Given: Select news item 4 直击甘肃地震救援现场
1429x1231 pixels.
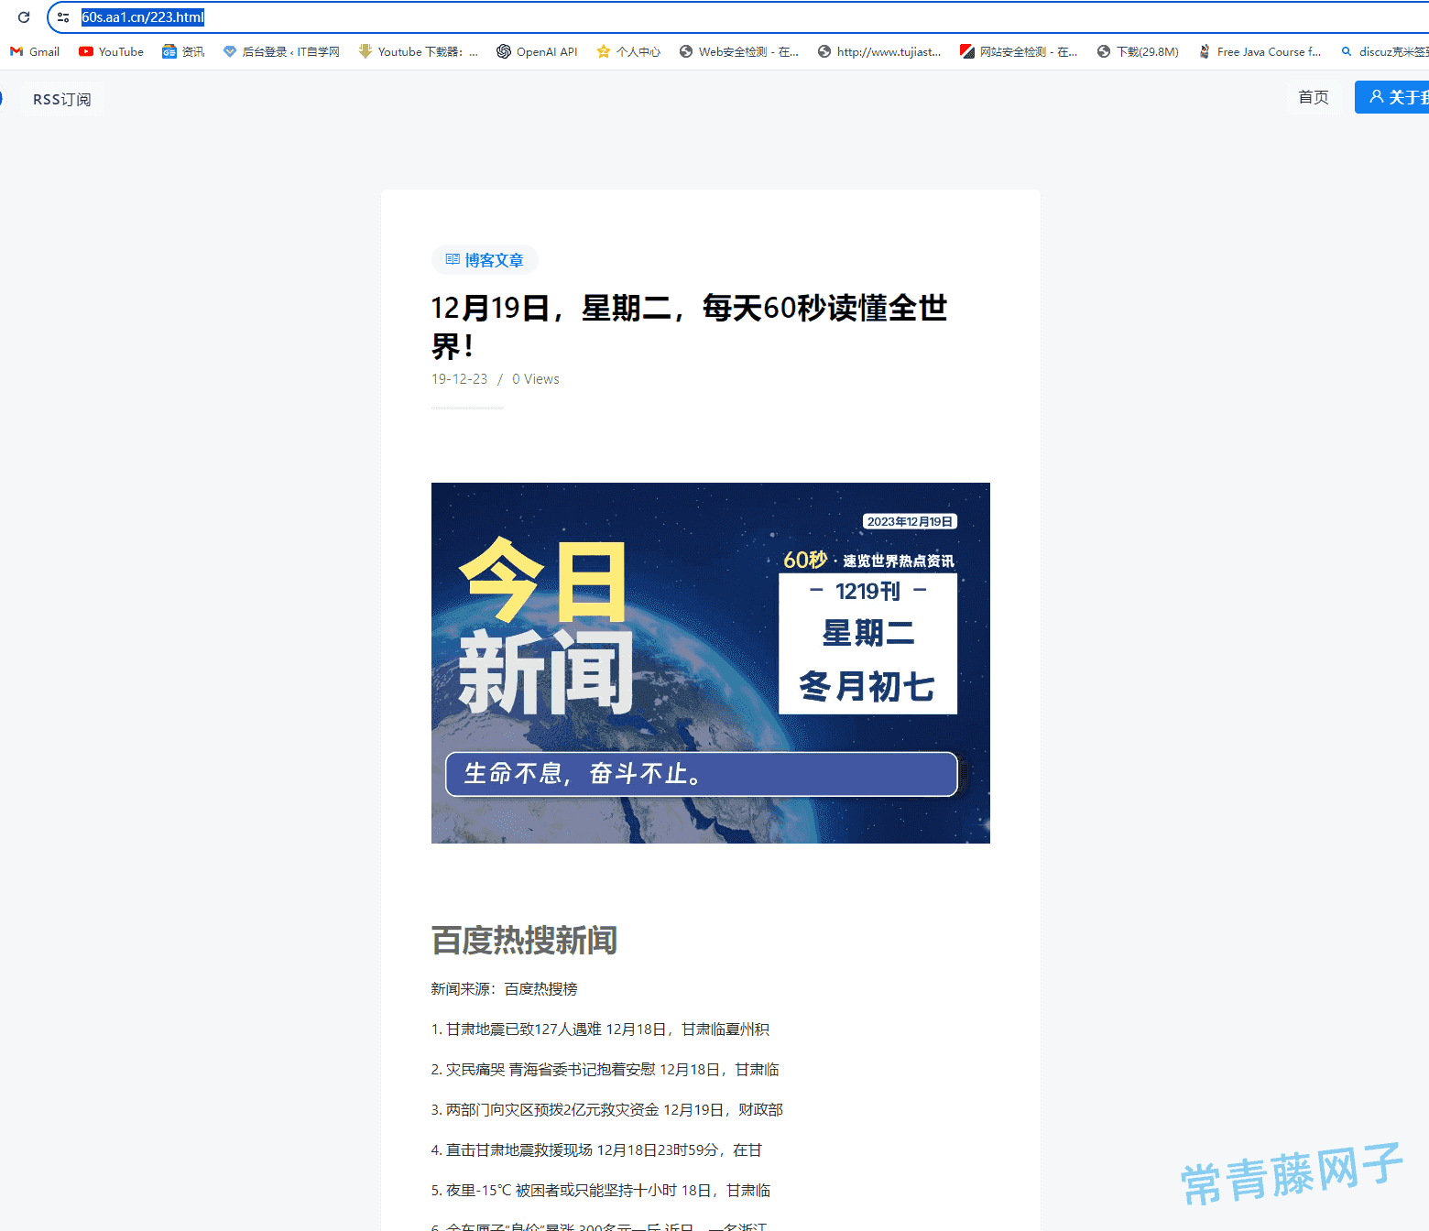Looking at the screenshot, I should pos(597,1150).
